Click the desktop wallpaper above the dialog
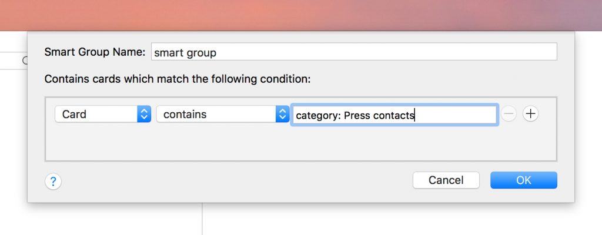Image resolution: width=602 pixels, height=235 pixels. pos(294,15)
